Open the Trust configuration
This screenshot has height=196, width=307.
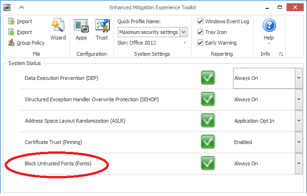pos(102,29)
